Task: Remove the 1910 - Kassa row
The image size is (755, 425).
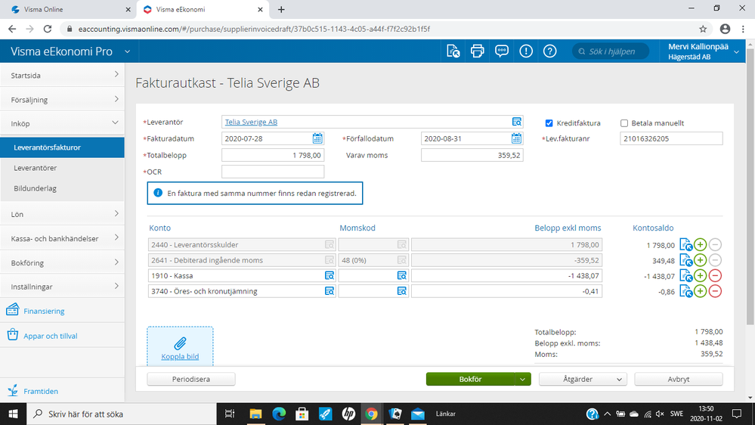Action: [715, 275]
